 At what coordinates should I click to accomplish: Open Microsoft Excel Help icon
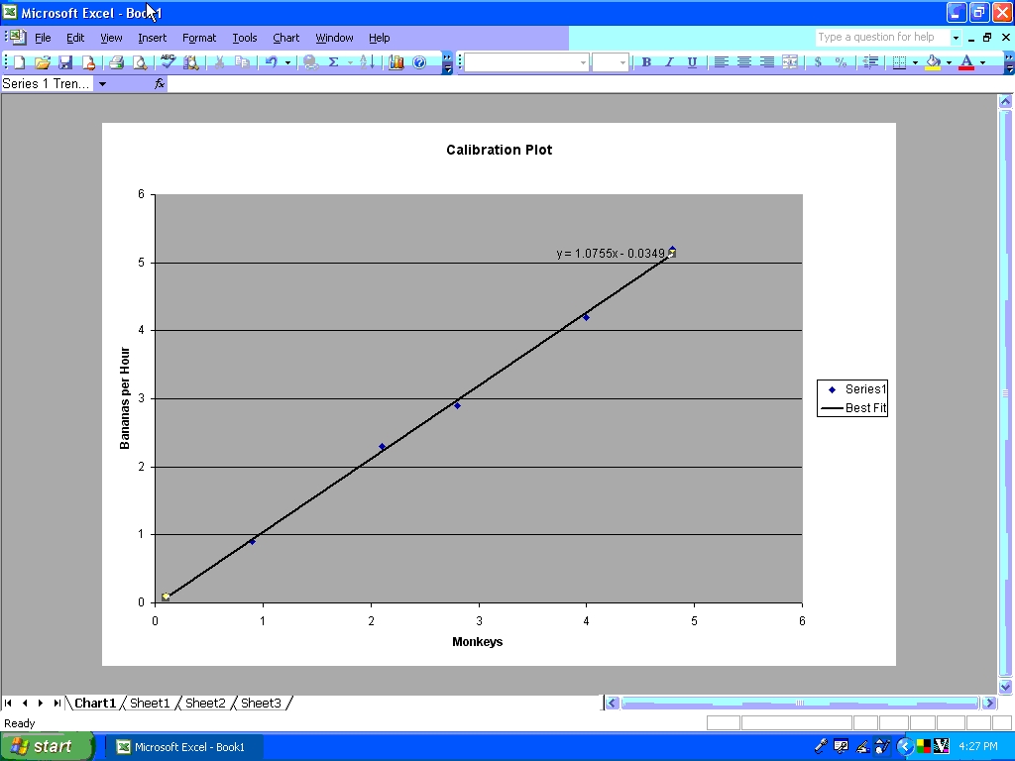(x=419, y=61)
